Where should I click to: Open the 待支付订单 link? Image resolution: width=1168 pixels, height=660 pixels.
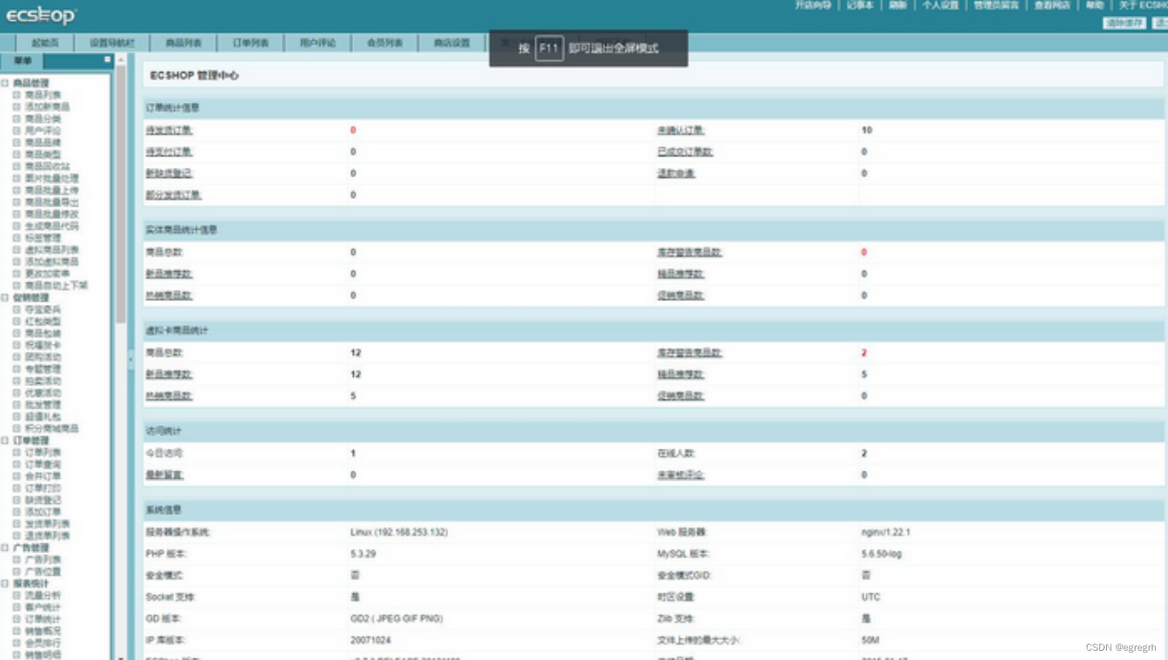point(169,152)
